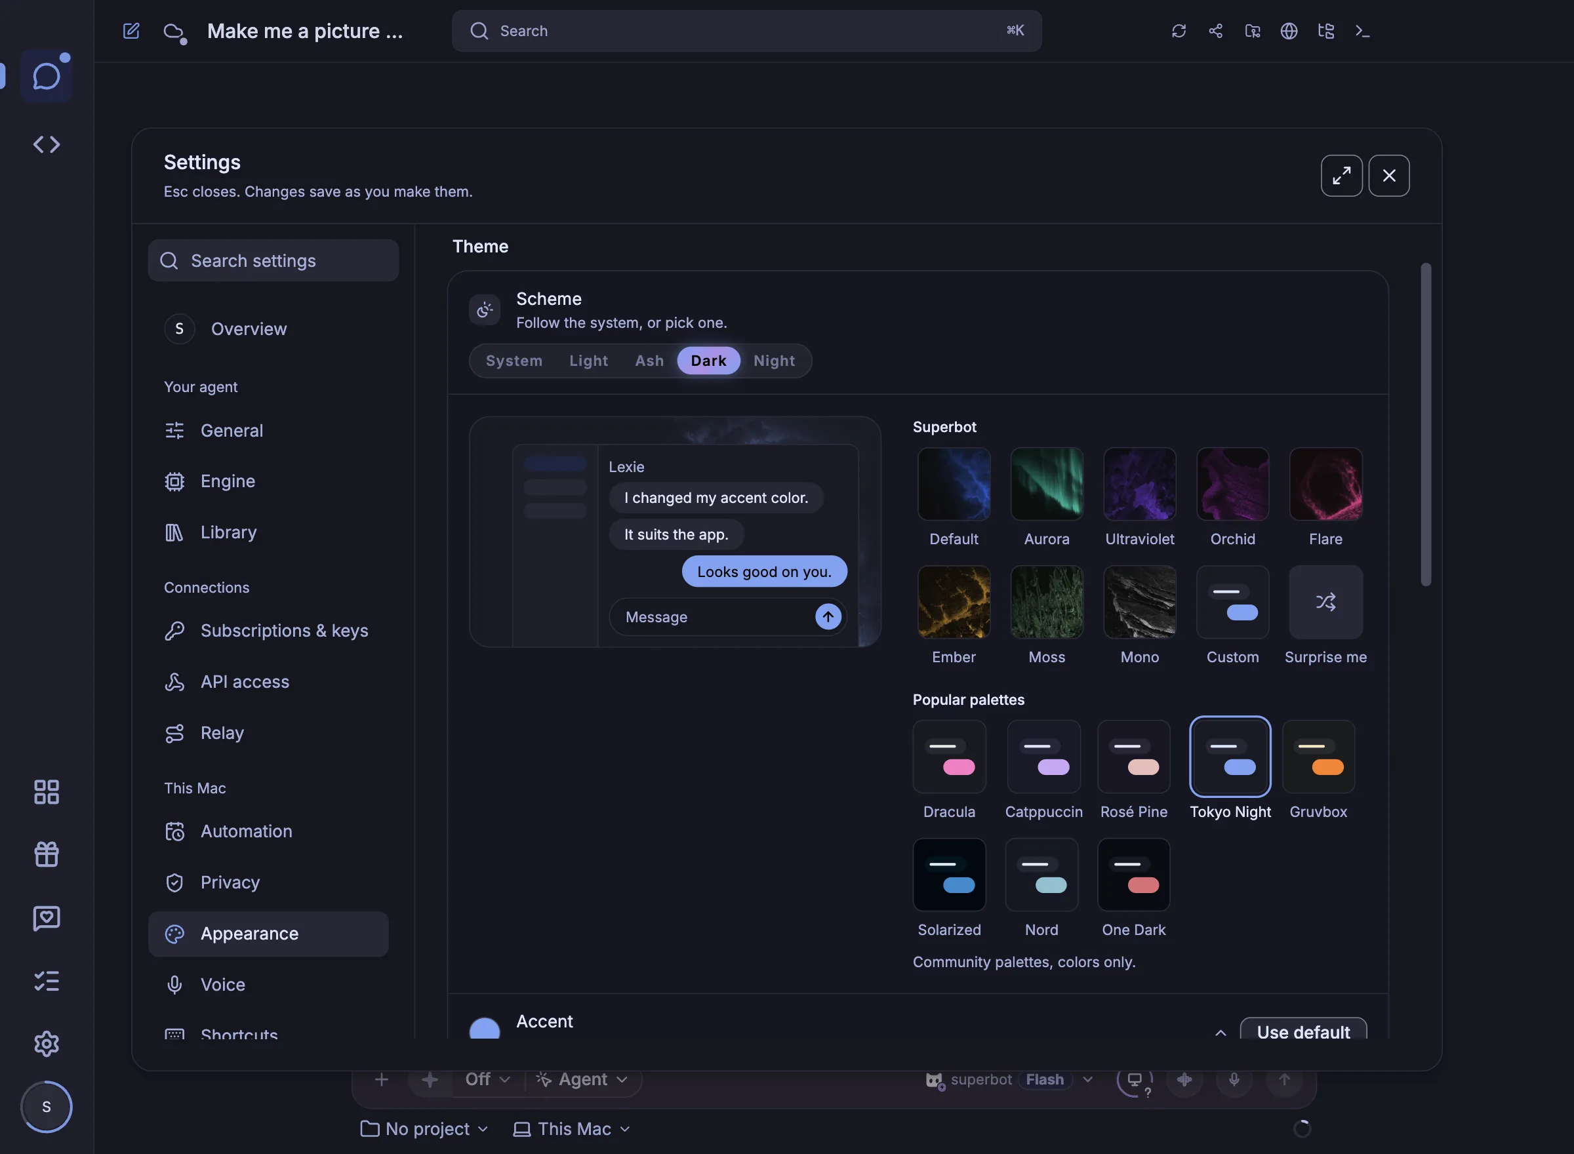Open Subscriptions & keys settings

click(268, 631)
